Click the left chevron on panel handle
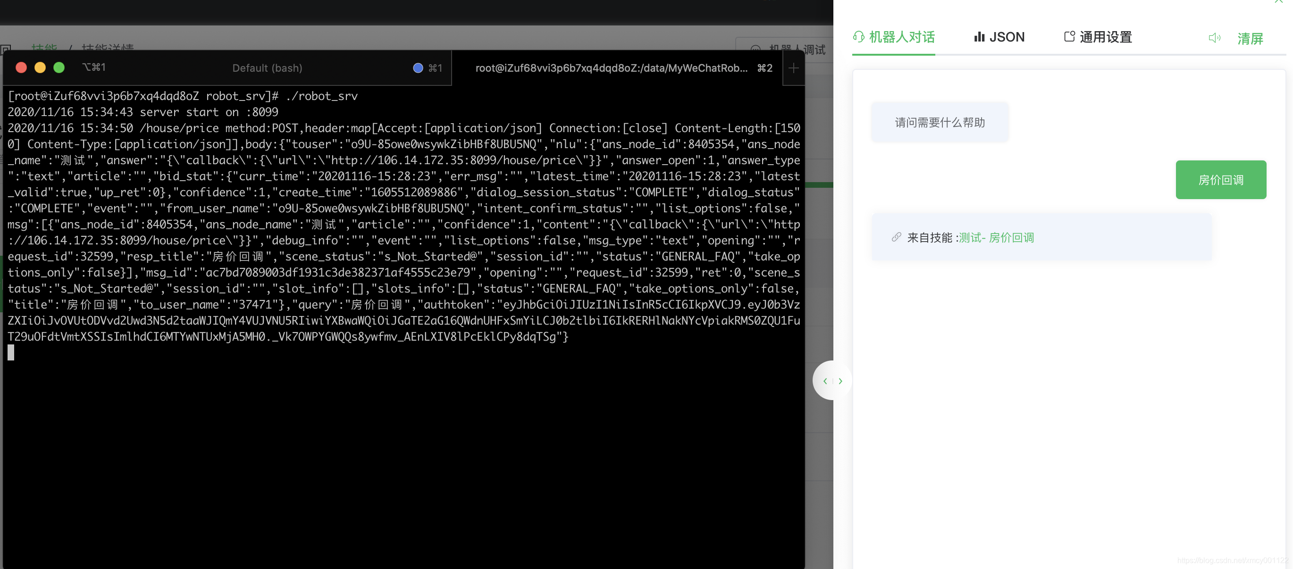This screenshot has height=569, width=1293. [825, 381]
